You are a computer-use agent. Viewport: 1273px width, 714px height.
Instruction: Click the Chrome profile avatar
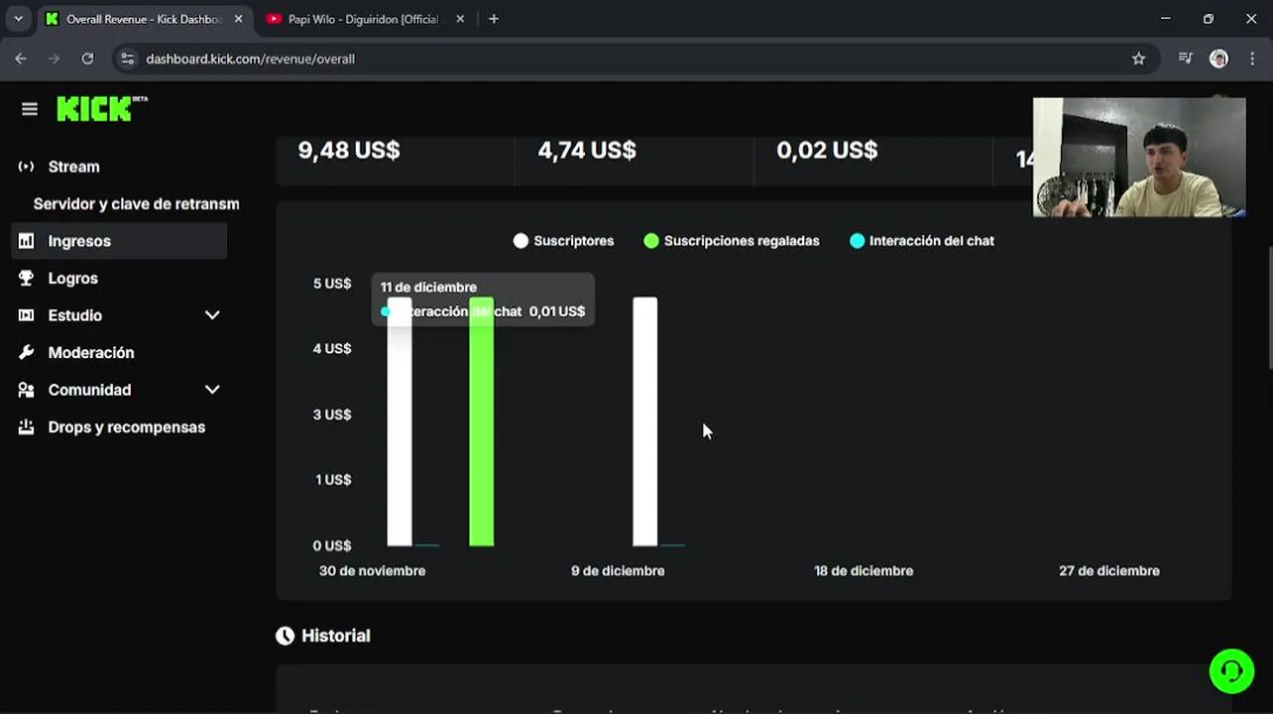(1218, 59)
